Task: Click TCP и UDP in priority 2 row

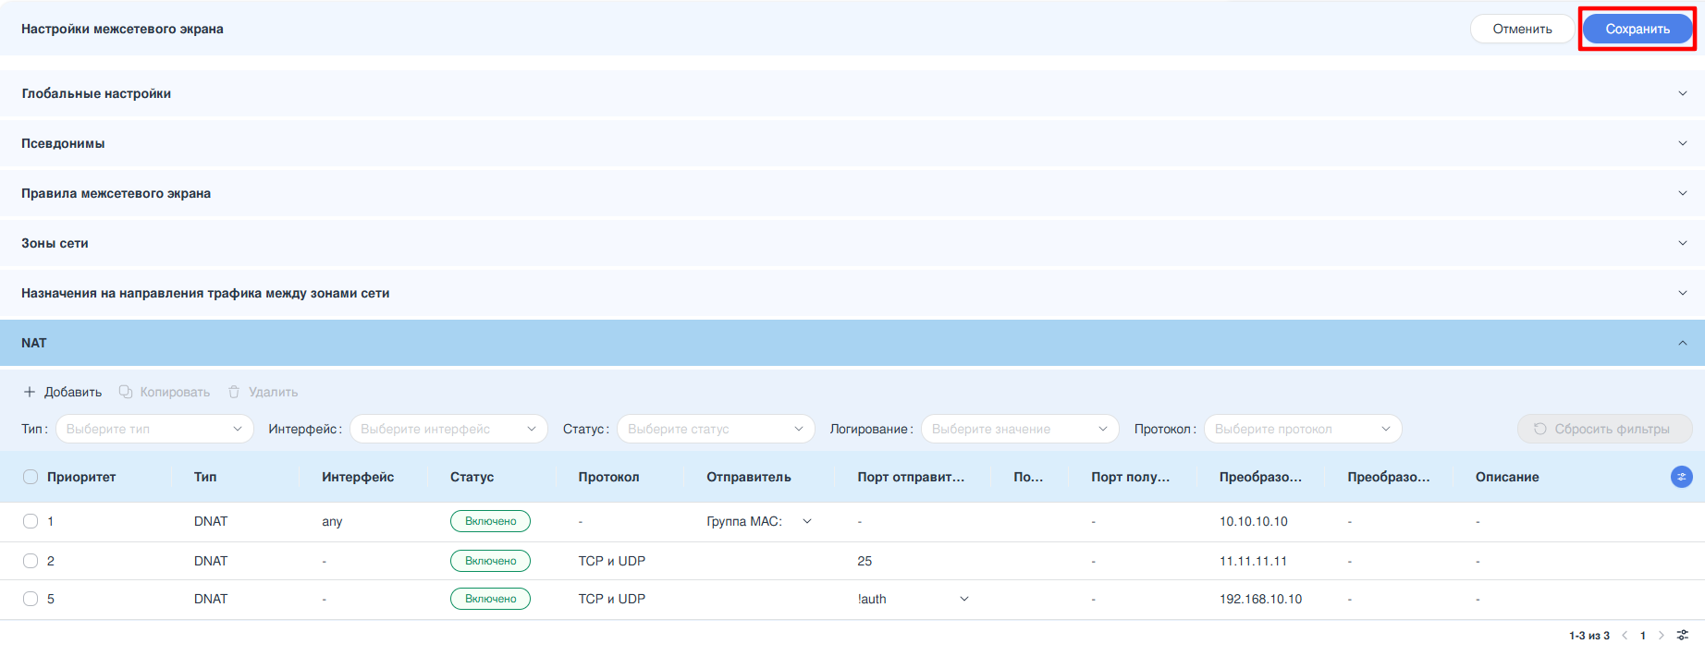Action: pos(612,561)
